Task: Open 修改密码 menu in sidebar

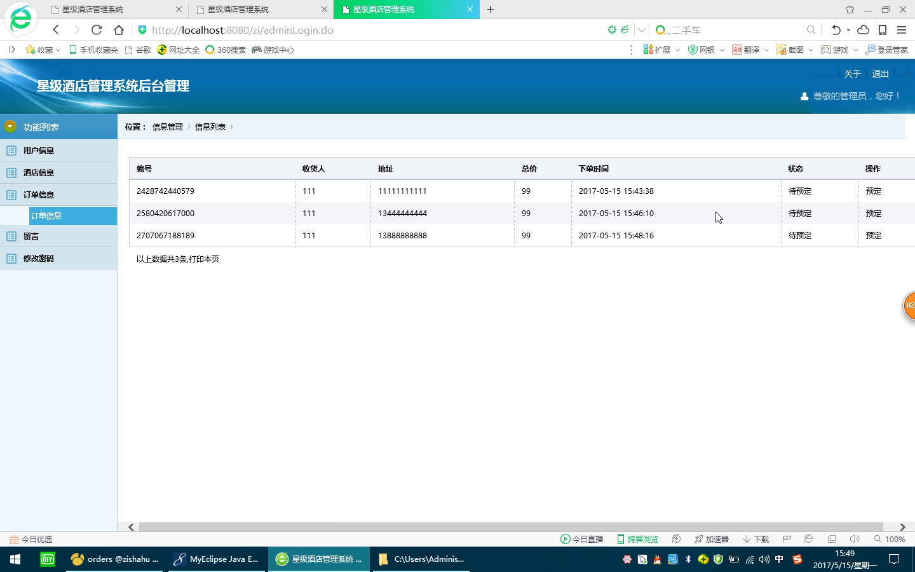Action: click(58, 258)
